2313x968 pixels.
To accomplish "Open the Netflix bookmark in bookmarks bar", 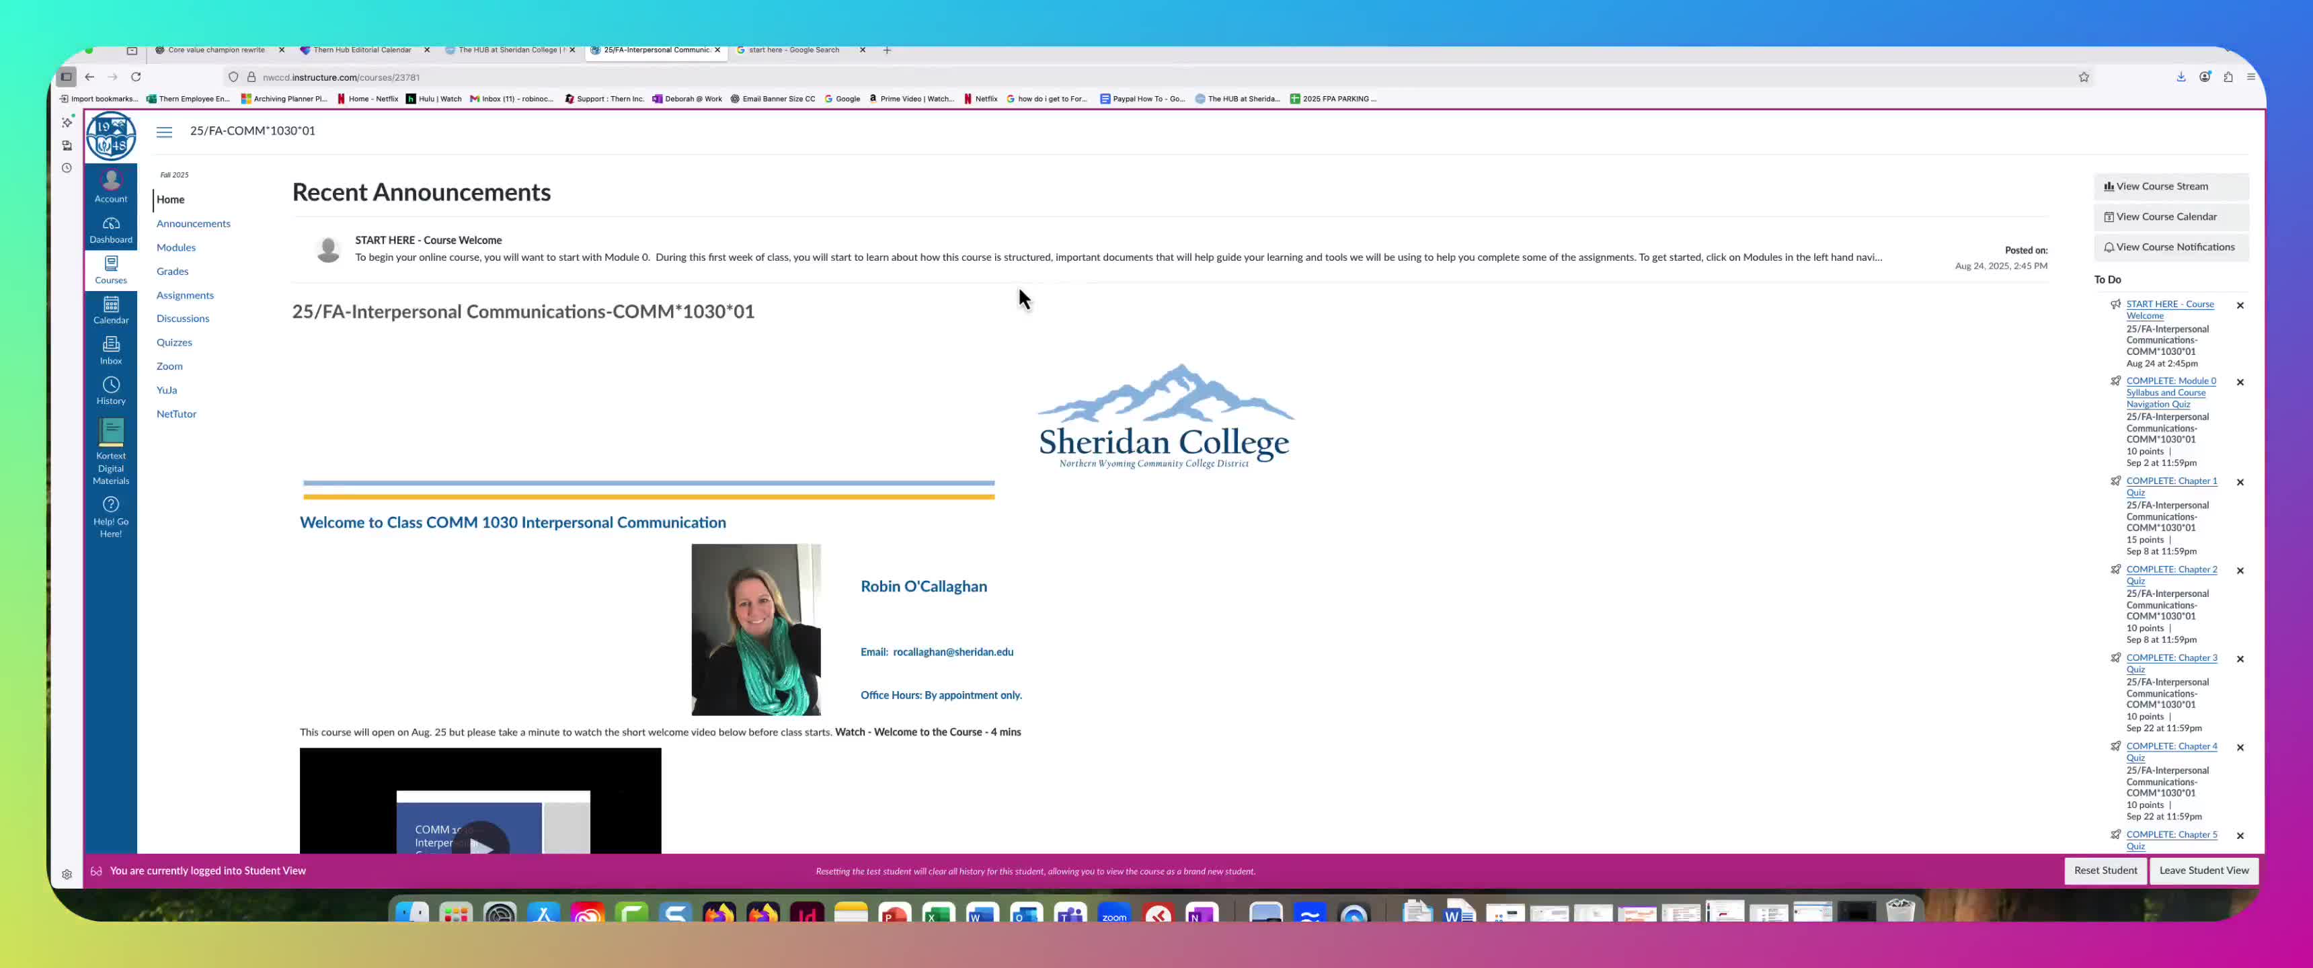I will tap(980, 99).
